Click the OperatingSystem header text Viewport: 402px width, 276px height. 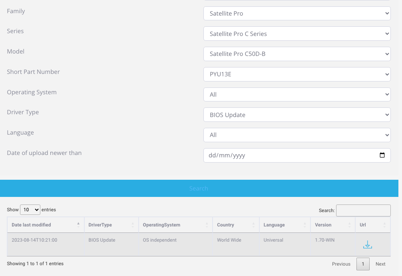161,225
